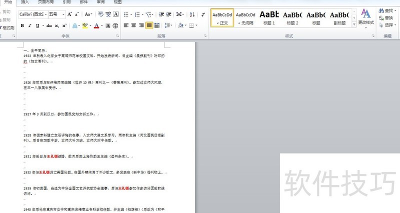Viewport: 400px width, 213px height.
Task: Open the Calibri font name dropdown
Action: (46, 14)
